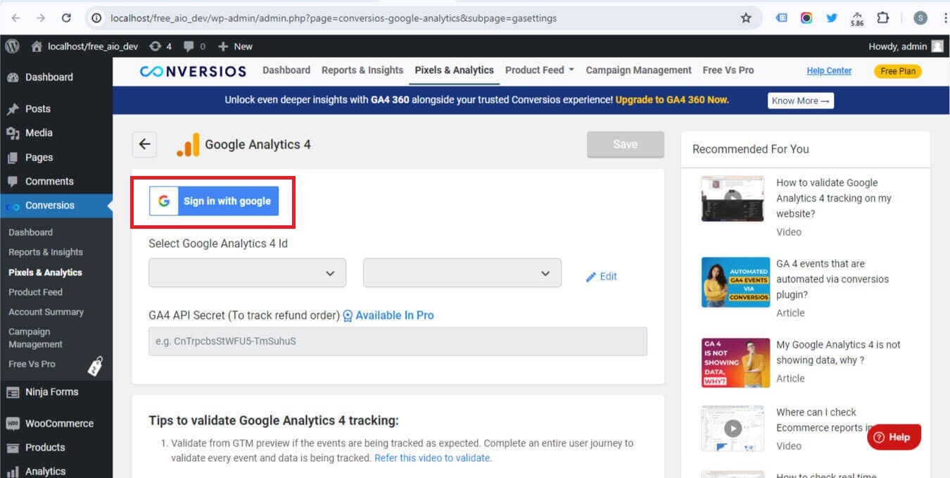Click the Free Plan badge
This screenshot has height=478, width=950.
(x=898, y=71)
